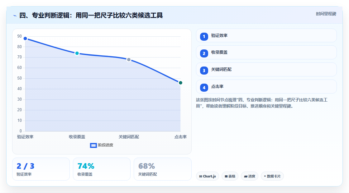Select the 收录覆盖 milestone list item
Screen dimensions: 349x193
pos(266,53)
